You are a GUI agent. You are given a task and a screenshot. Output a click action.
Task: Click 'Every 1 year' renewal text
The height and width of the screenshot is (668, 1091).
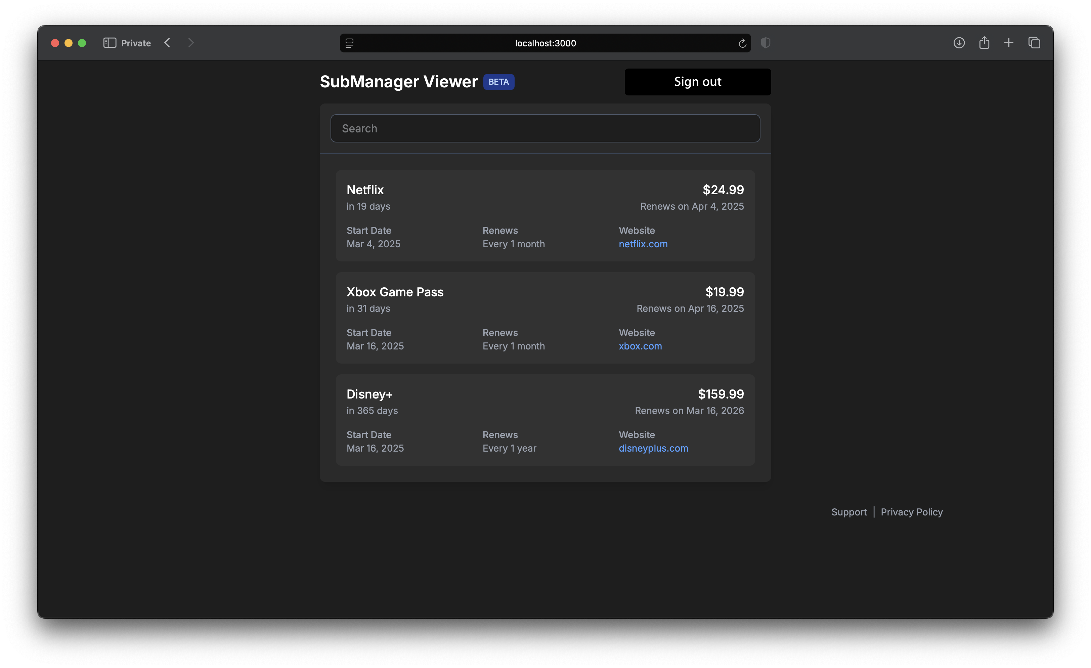tap(509, 448)
